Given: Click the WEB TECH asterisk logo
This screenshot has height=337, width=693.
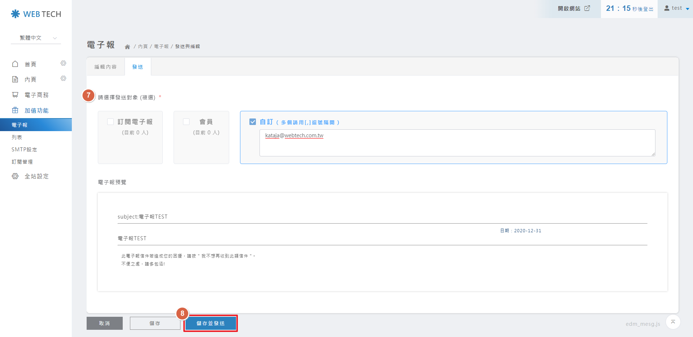Looking at the screenshot, I should (15, 14).
